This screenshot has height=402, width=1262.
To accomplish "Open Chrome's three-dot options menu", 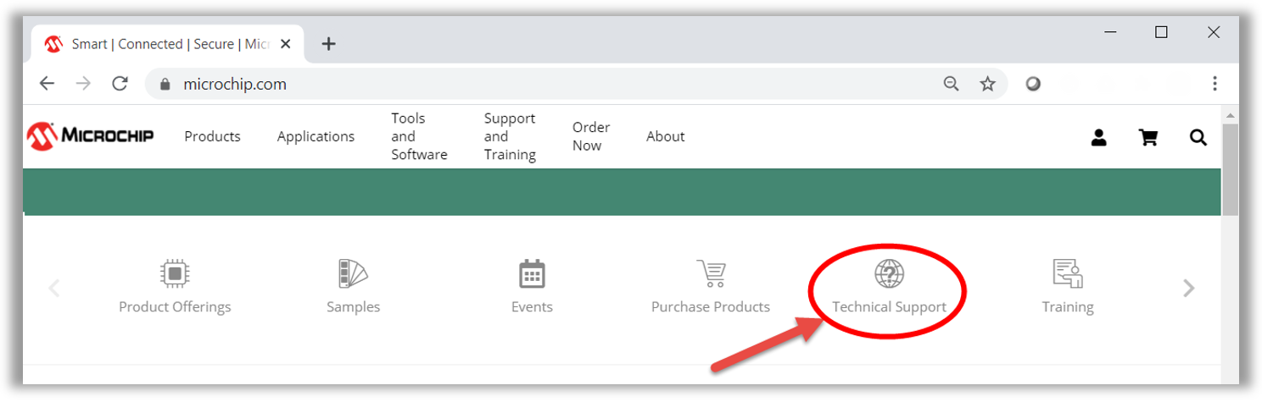I will pos(1215,84).
